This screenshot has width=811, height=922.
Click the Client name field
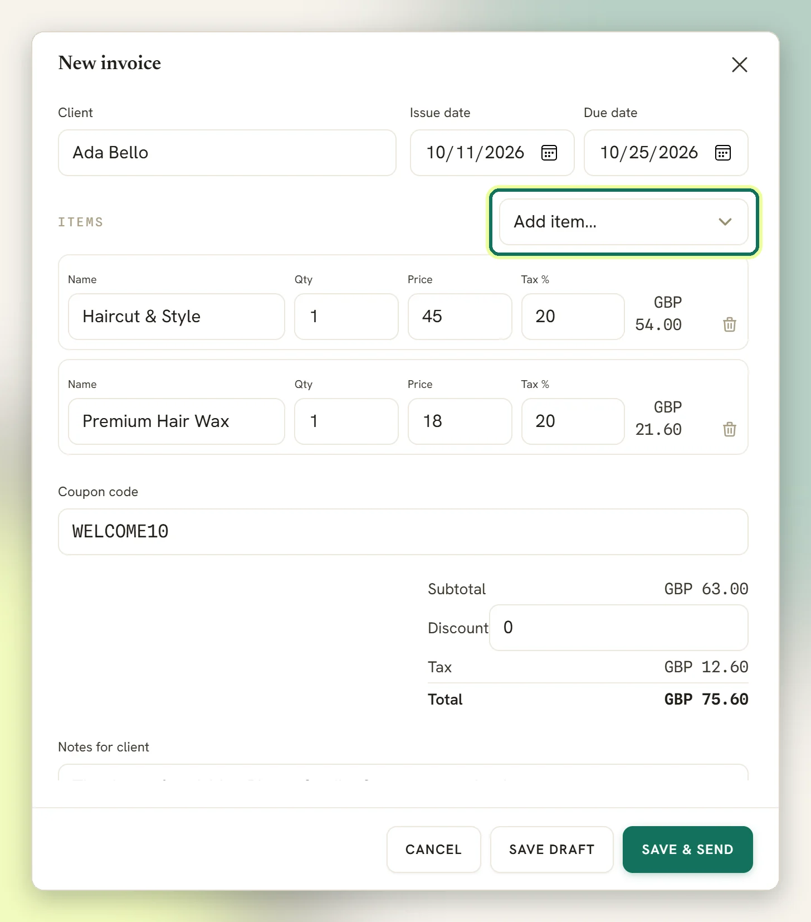[x=227, y=153]
